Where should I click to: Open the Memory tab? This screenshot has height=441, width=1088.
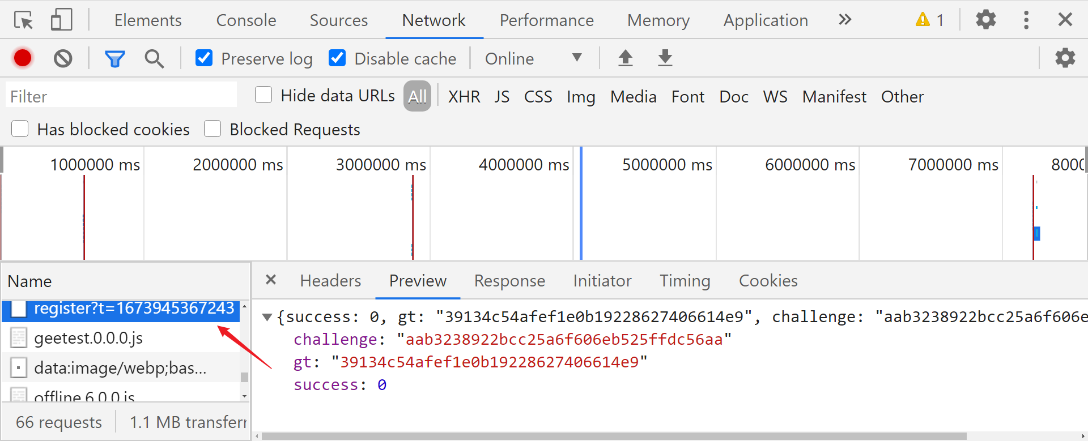(658, 20)
